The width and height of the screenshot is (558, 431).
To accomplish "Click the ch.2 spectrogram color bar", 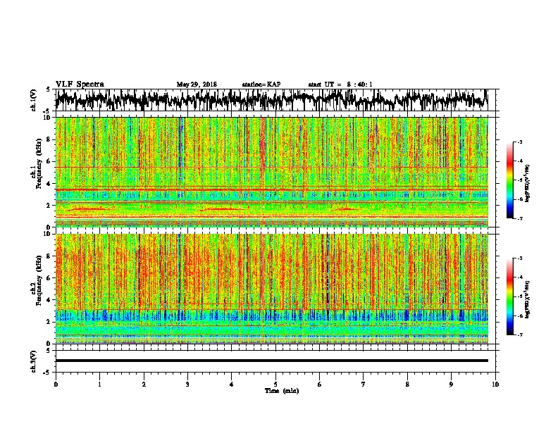I will (510, 296).
